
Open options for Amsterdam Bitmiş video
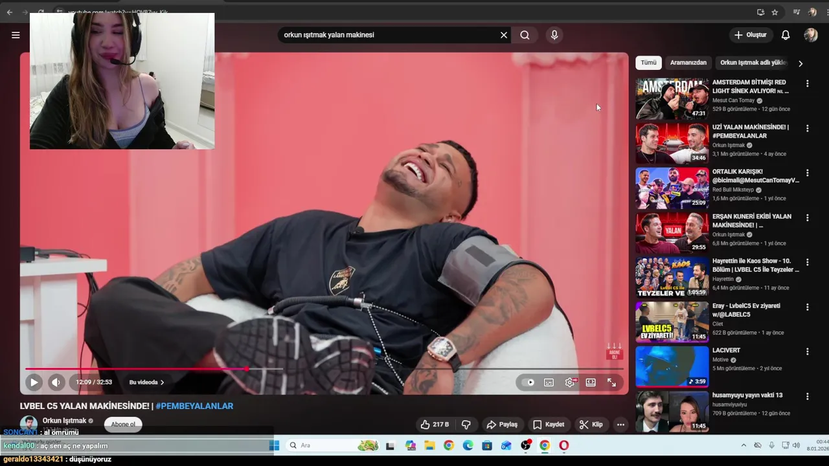(807, 83)
